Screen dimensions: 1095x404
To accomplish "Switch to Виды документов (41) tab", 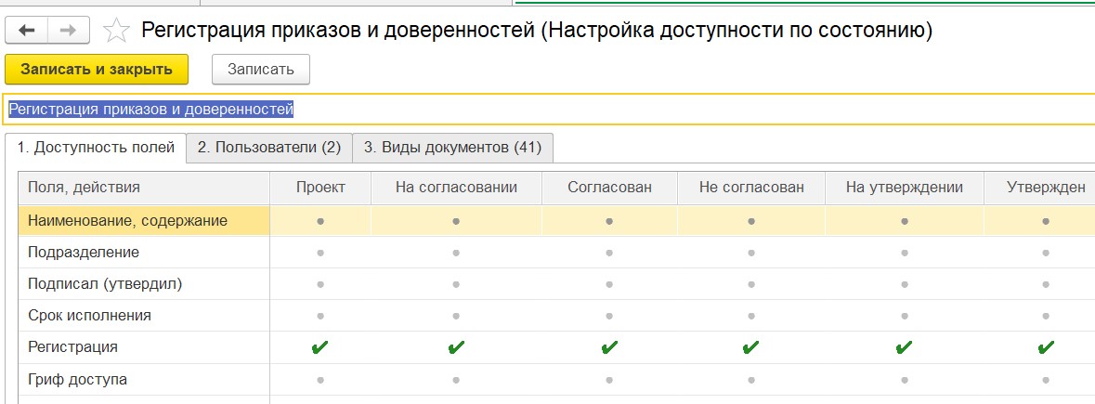I will coord(452,148).
